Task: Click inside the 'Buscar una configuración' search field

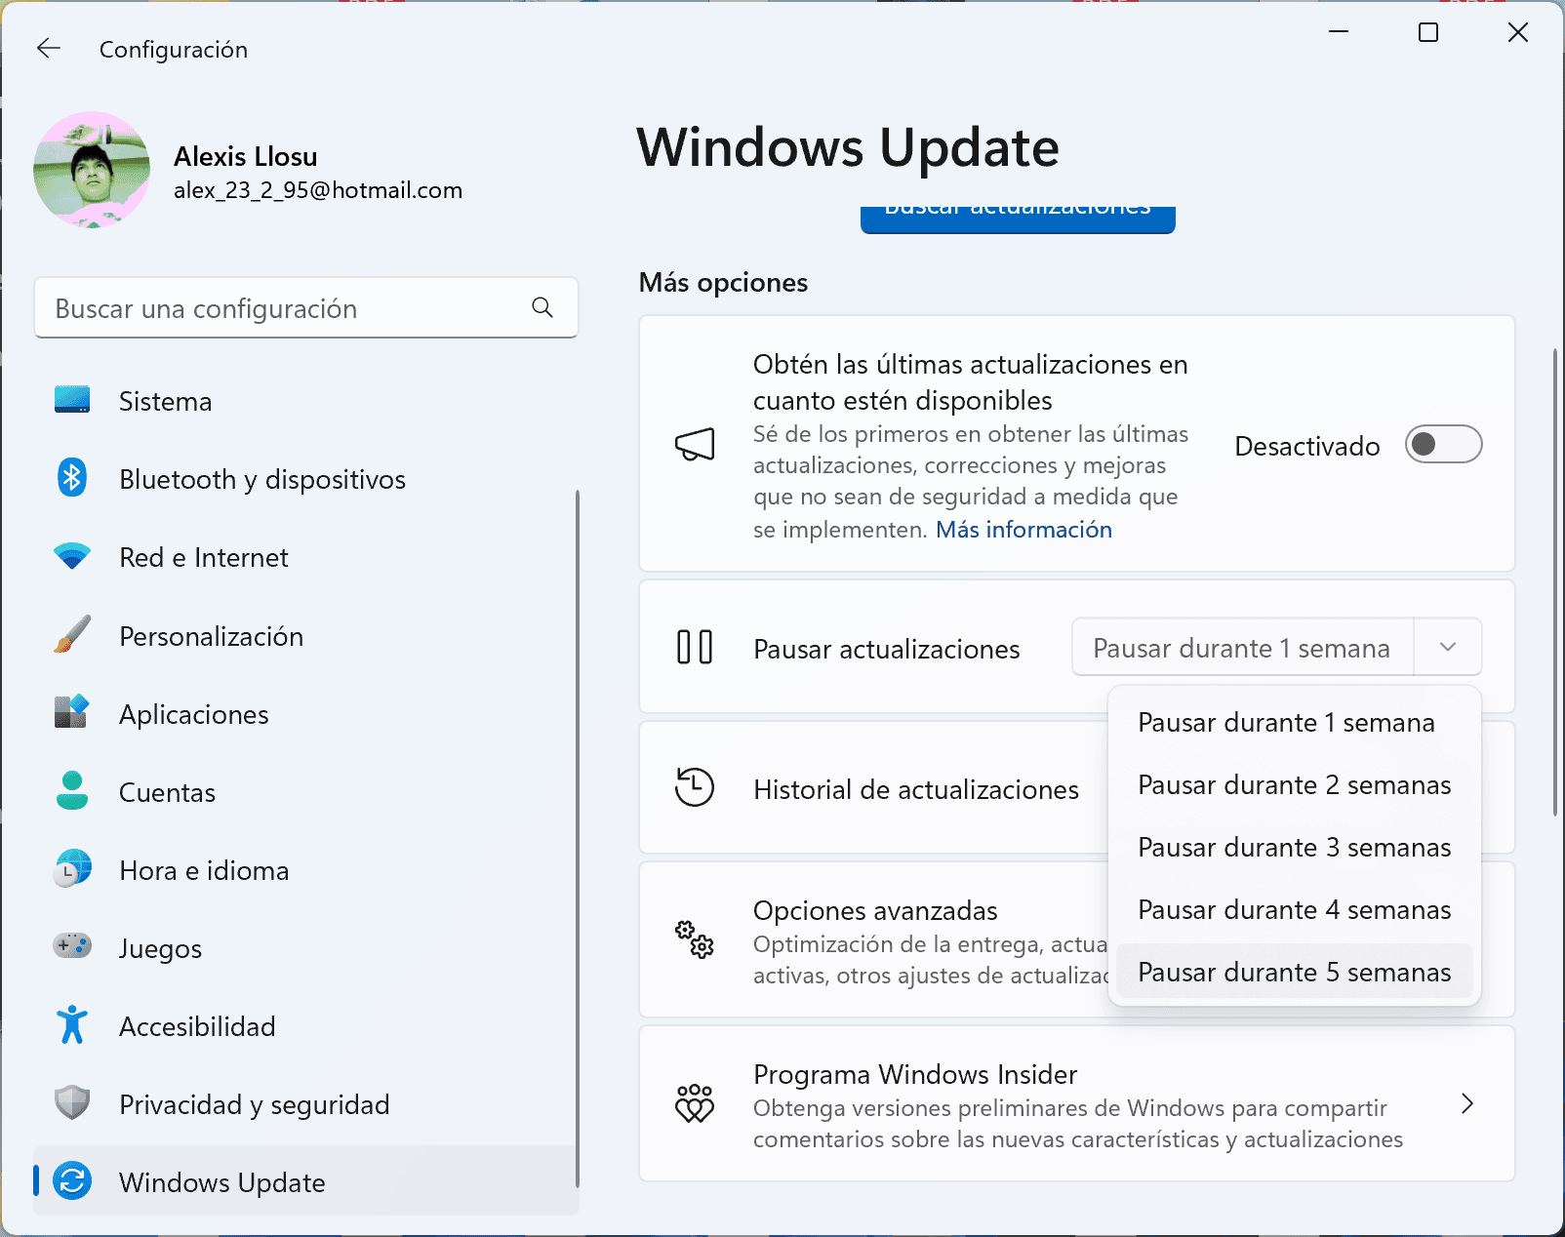Action: pyautogui.click(x=293, y=308)
